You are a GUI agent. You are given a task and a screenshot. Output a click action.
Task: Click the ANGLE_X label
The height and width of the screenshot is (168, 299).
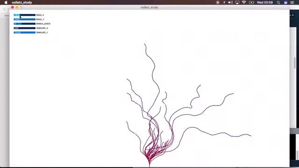coord(40,15)
